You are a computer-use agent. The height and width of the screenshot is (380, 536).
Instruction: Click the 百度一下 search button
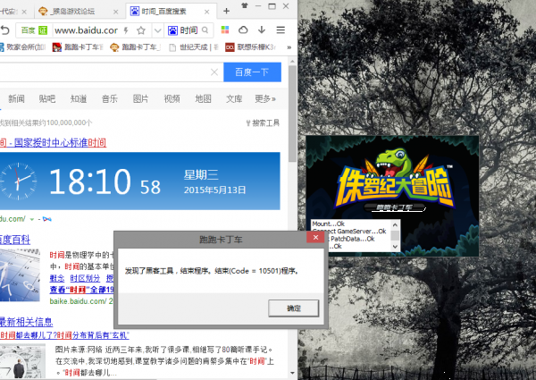point(252,72)
